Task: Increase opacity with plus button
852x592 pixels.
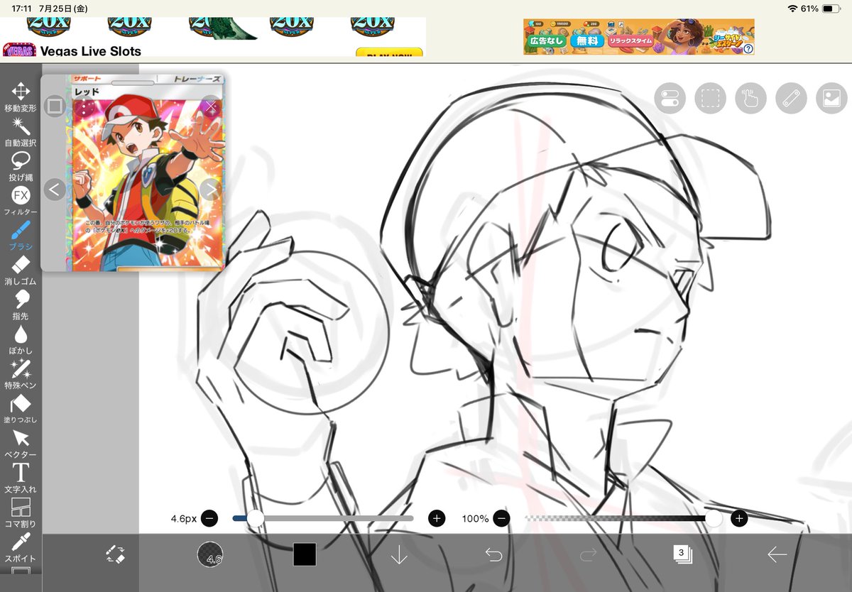Action: pyautogui.click(x=739, y=519)
